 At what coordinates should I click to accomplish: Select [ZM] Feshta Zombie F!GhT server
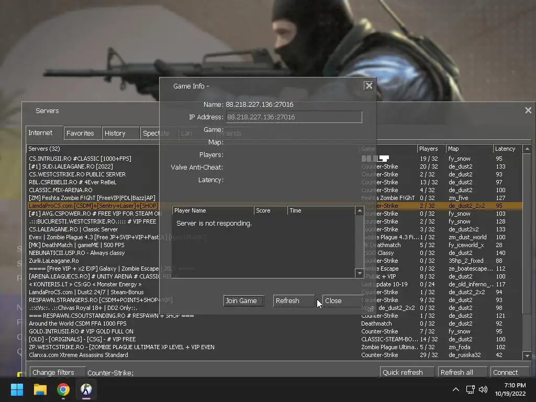[274, 198]
